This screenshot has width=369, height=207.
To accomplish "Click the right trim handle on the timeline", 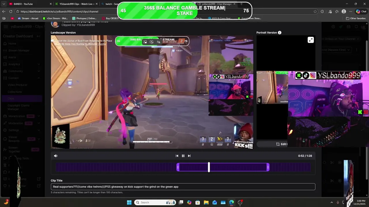I will (x=268, y=167).
